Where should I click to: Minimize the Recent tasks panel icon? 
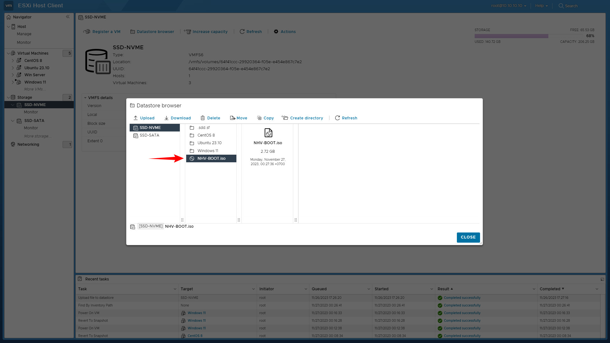point(602,279)
